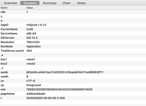The image size is (146, 106).
Task: Select the pageName row
Action: [73, 94]
